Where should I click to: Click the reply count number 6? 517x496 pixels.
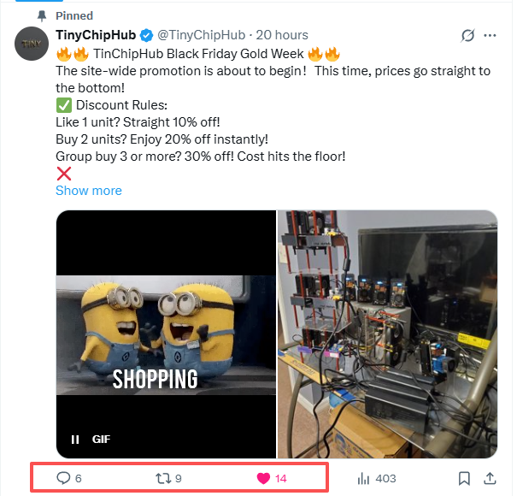click(79, 478)
